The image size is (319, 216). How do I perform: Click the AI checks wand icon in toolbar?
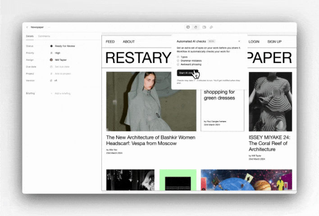point(211,27)
